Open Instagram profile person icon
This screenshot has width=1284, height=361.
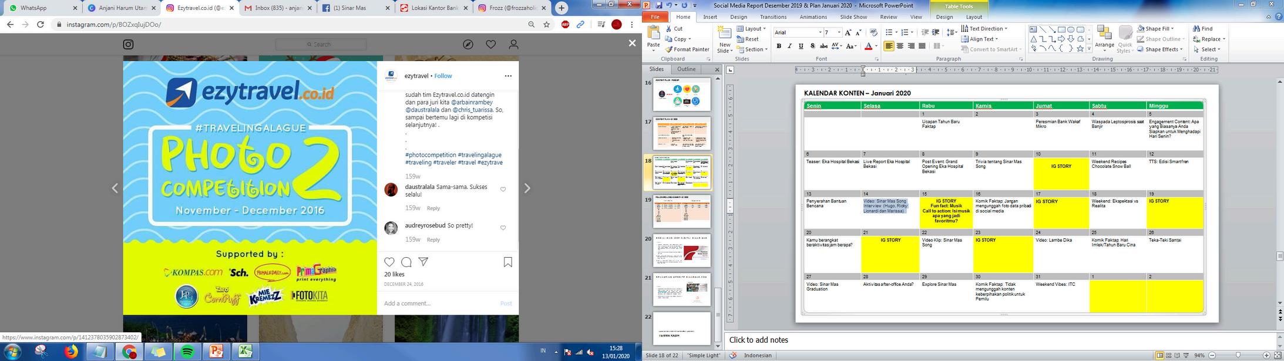point(513,45)
